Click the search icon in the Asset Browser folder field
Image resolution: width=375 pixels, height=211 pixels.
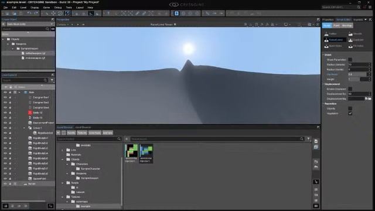tap(119, 139)
